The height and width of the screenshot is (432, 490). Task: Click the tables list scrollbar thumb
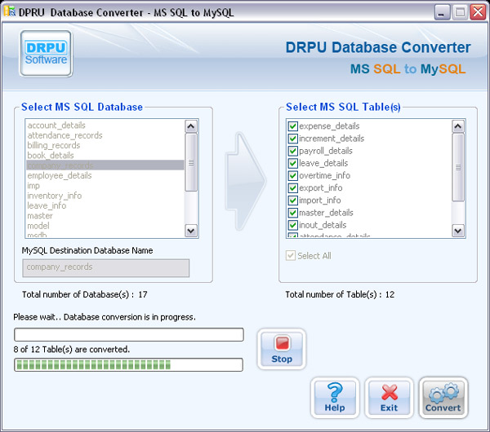tap(458, 167)
